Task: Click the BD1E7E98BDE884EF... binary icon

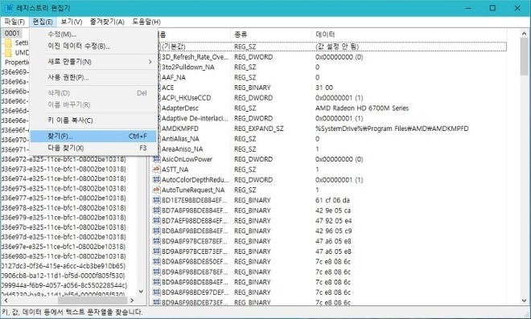Action: click(156, 200)
